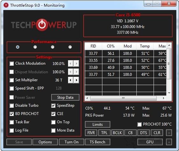Click the TechPowerUp power logo

42,25
